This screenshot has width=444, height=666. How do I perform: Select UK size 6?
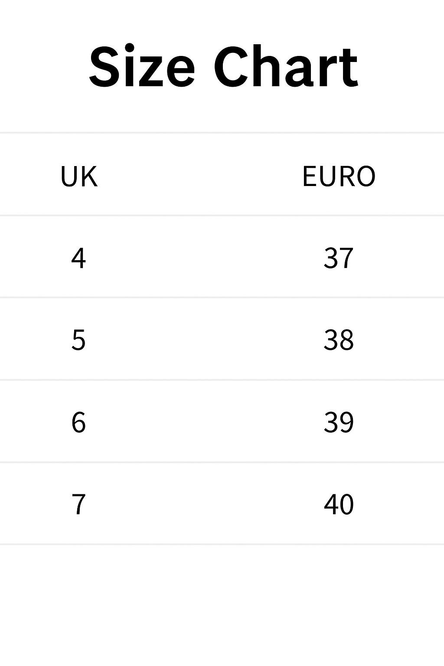[x=78, y=422]
